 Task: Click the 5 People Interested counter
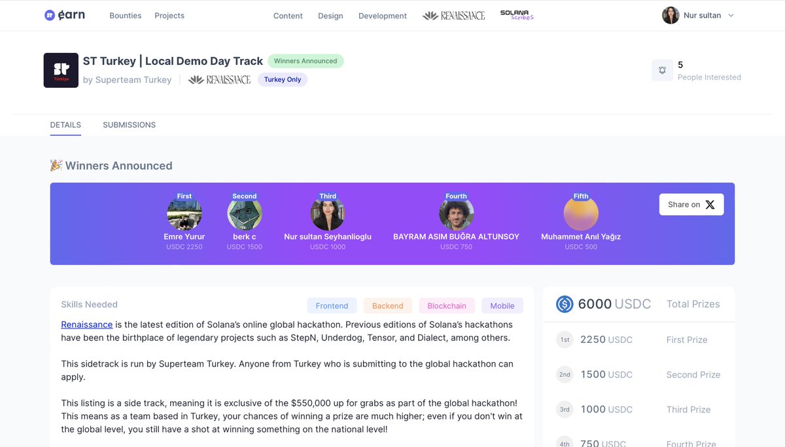click(709, 71)
